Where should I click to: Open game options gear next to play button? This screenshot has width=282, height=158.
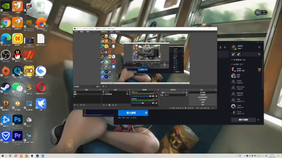tap(146, 113)
